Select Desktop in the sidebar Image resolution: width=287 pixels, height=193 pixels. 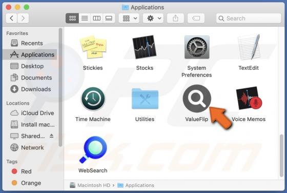30,66
